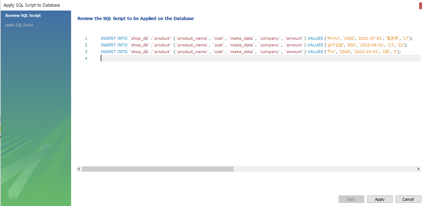Click the Cancel button
Viewport: 422px width, 206px height.
408,199
